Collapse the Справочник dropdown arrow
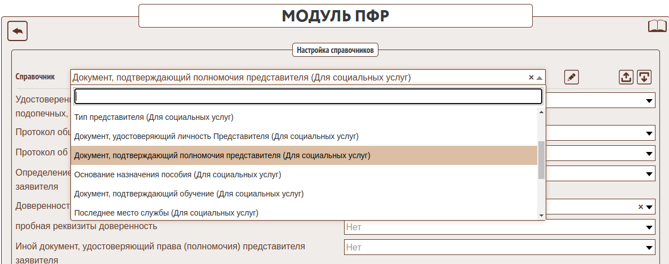Viewport: 669px width, 264px height. coord(539,78)
